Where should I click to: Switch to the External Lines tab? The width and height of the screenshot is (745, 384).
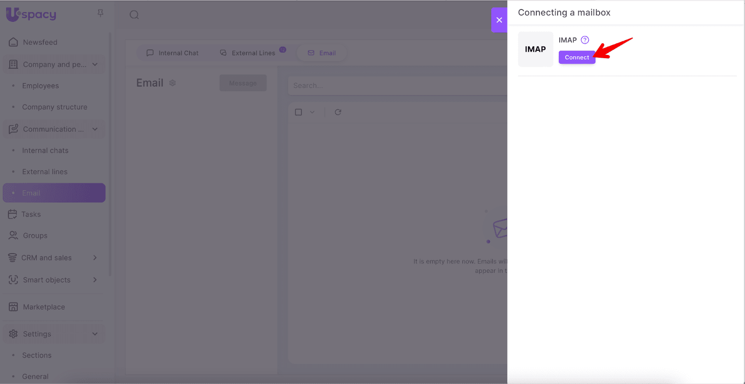tap(249, 53)
